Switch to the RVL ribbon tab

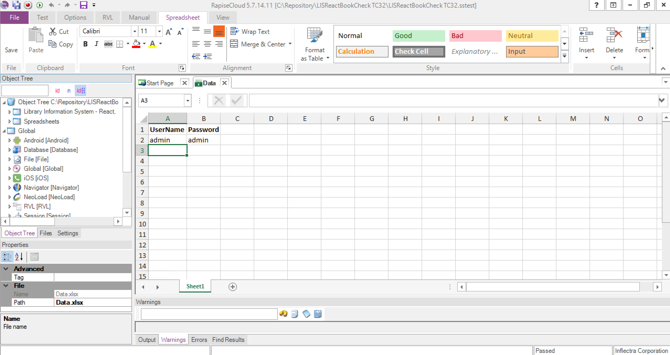click(108, 18)
